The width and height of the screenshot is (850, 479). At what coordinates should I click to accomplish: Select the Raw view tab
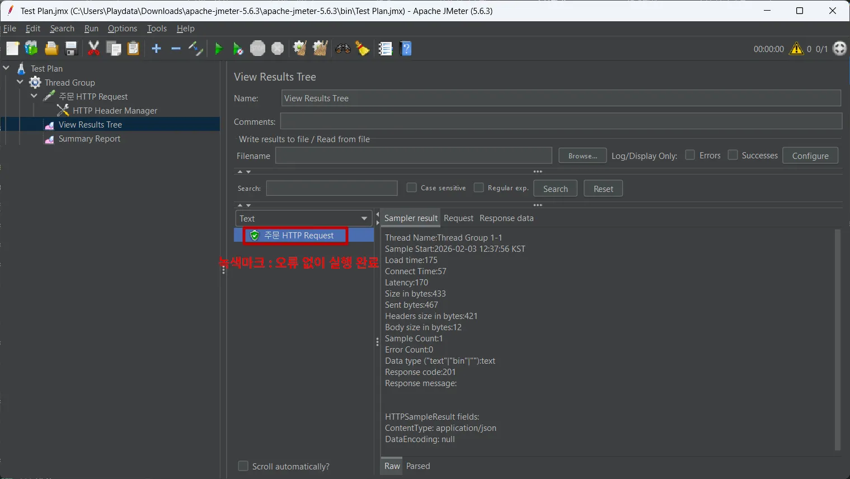(392, 466)
